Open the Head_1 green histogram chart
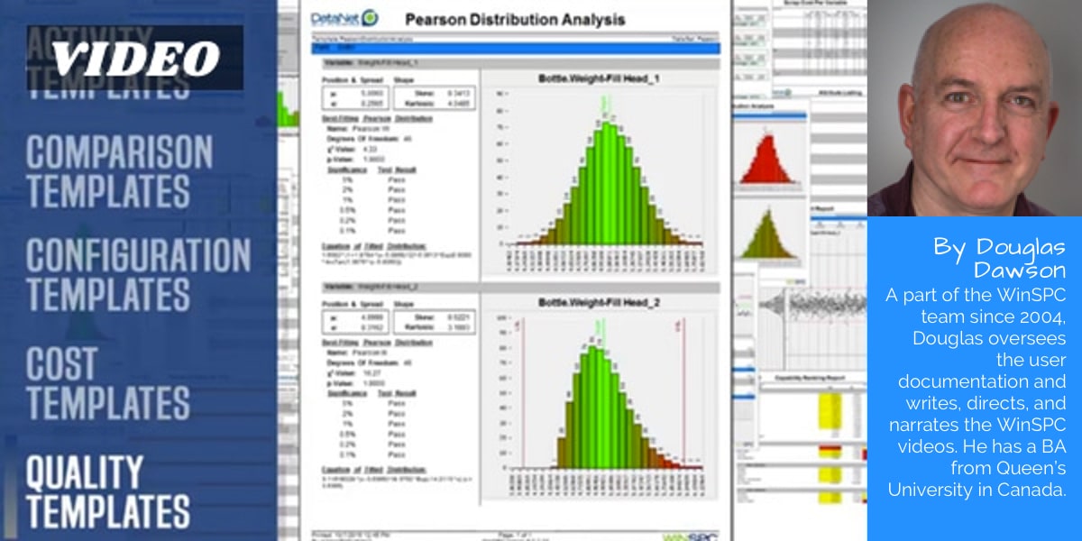The height and width of the screenshot is (541, 1082). [x=600, y=171]
